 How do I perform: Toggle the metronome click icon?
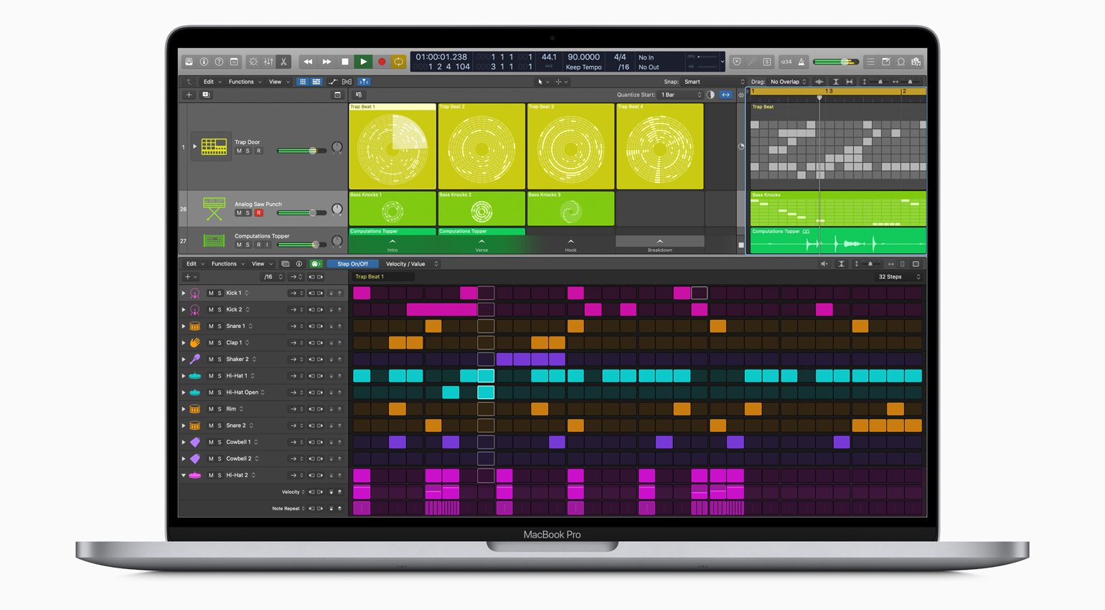point(801,62)
